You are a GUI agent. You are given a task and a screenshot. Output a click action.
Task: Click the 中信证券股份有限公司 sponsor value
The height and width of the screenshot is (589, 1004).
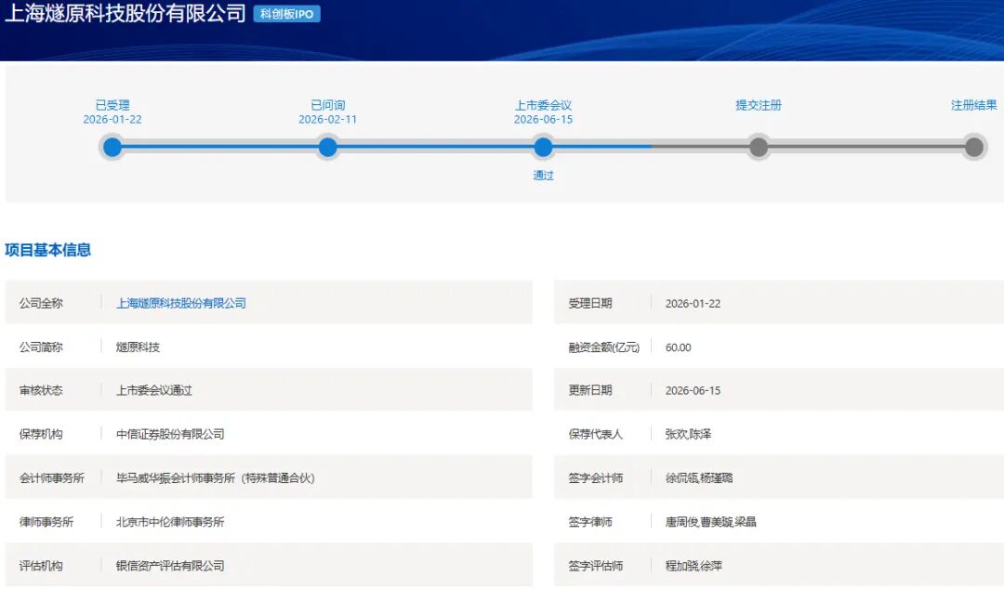pos(170,434)
